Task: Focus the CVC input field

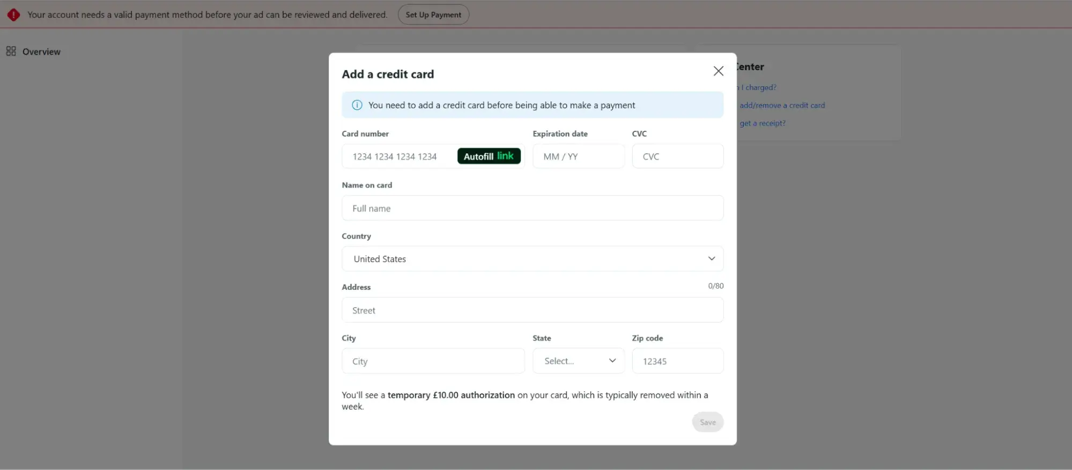Action: [677, 156]
